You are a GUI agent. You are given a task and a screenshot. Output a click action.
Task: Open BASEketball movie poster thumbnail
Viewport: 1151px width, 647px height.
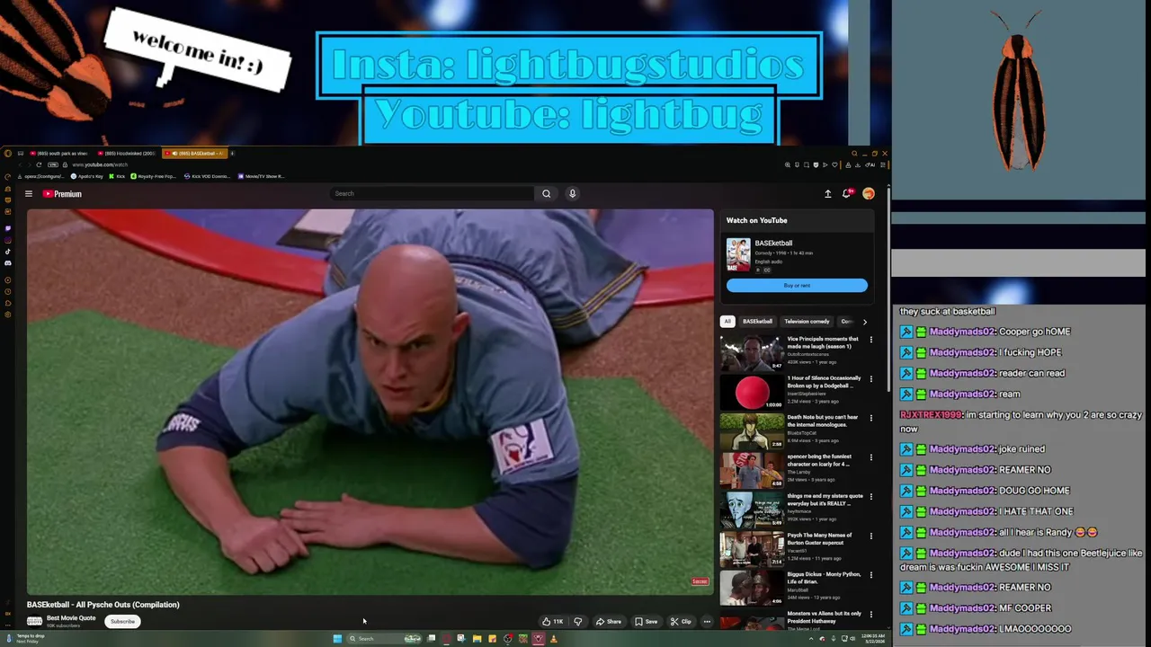[738, 254]
